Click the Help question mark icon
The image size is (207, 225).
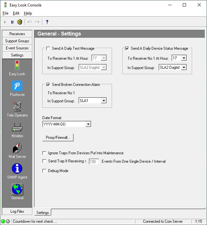(x=47, y=22)
